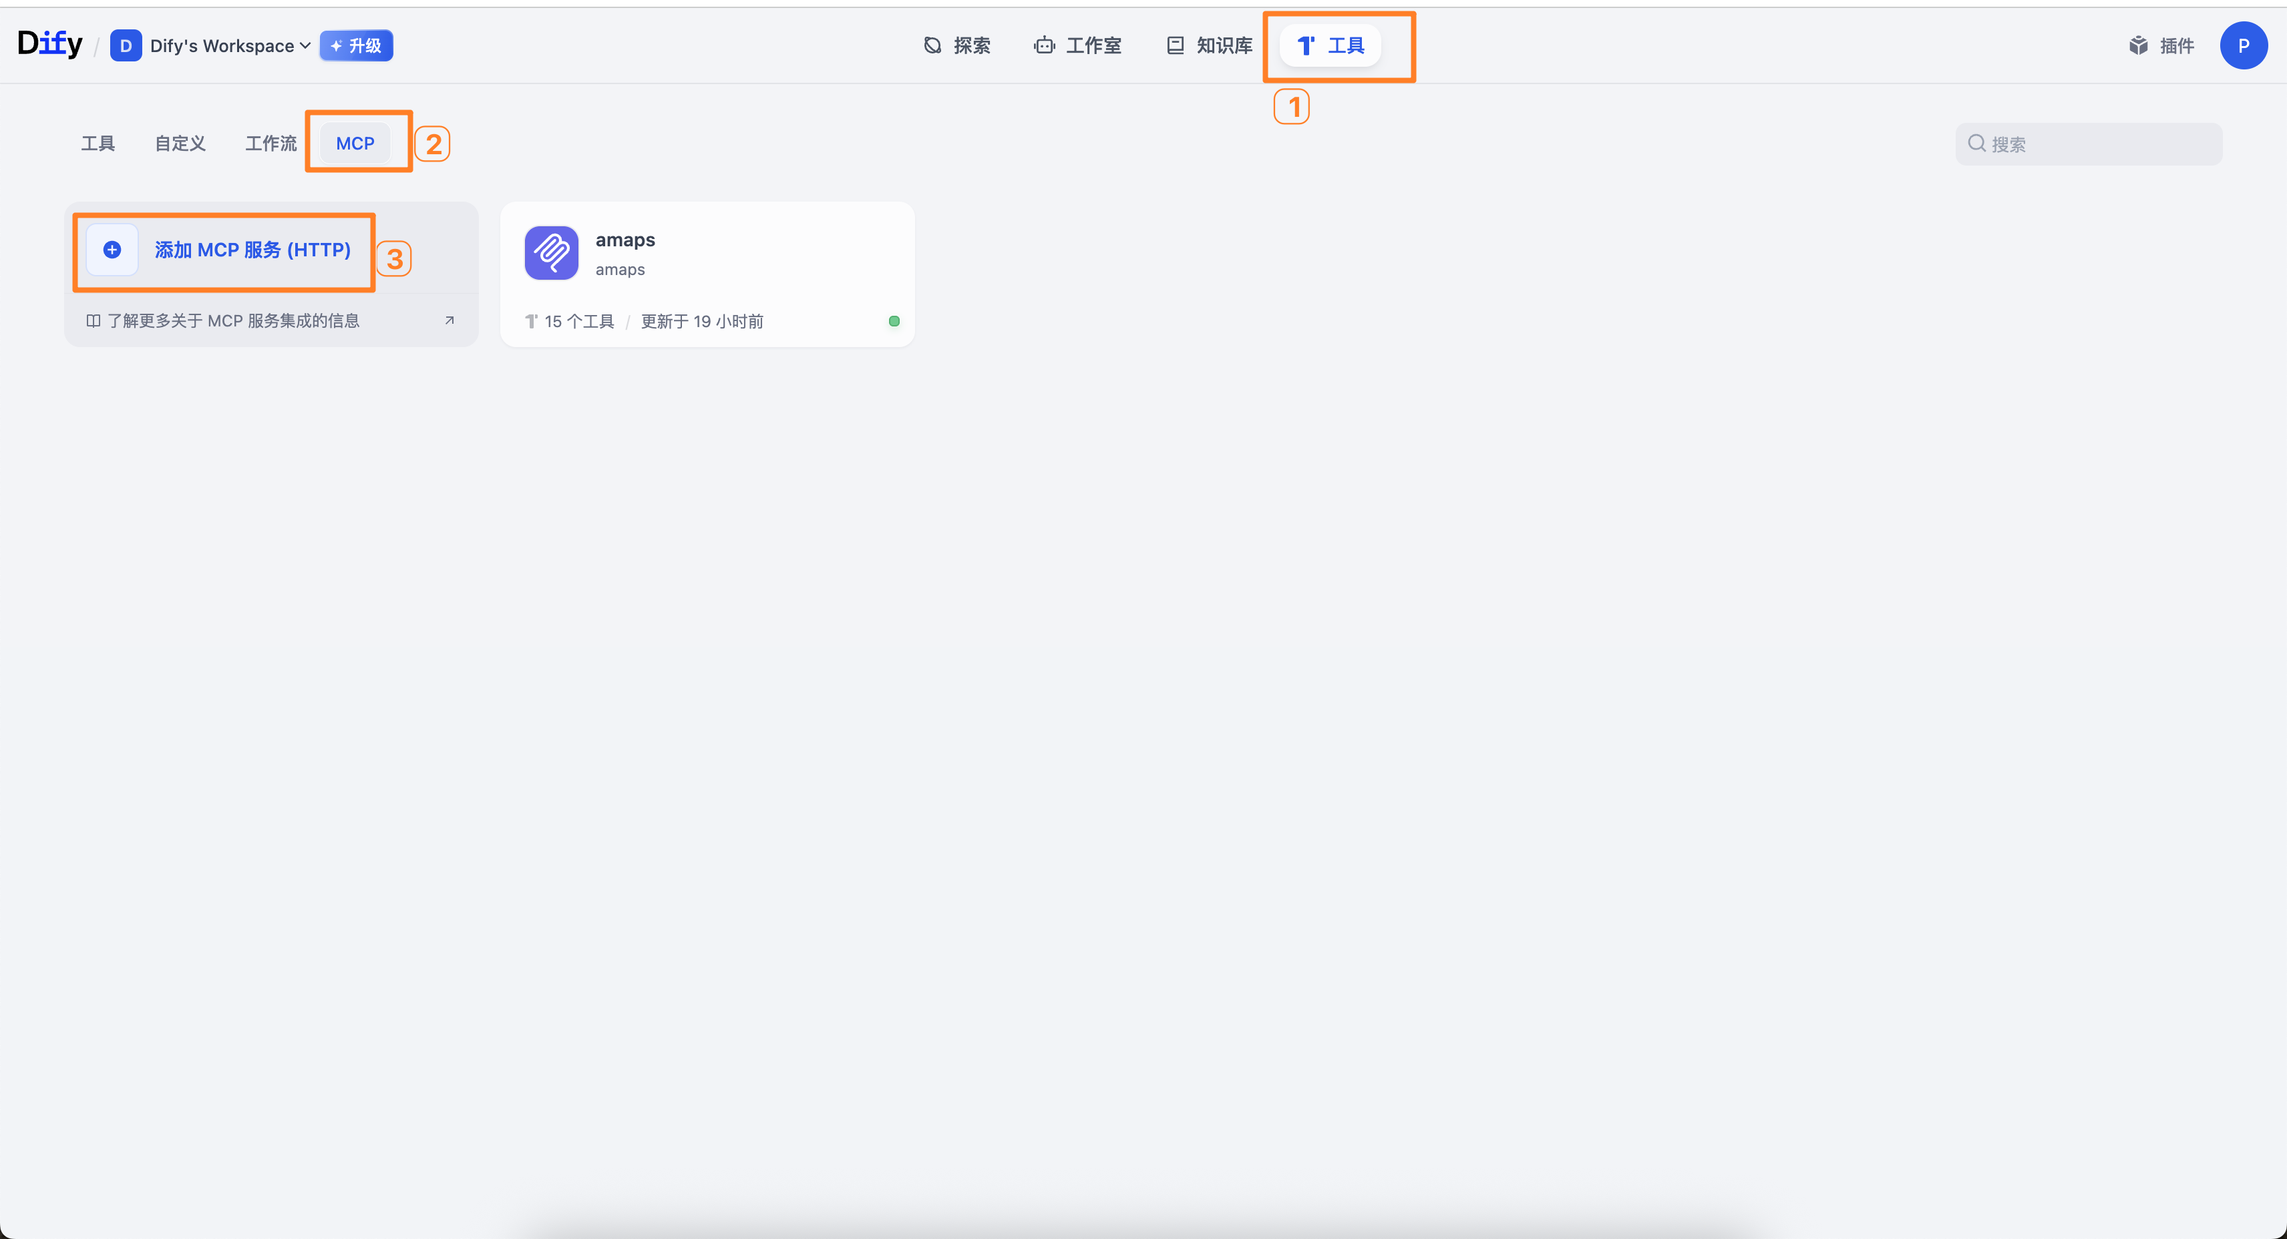The width and height of the screenshot is (2287, 1239).
Task: Open 知识库 knowledge base
Action: (x=1209, y=45)
